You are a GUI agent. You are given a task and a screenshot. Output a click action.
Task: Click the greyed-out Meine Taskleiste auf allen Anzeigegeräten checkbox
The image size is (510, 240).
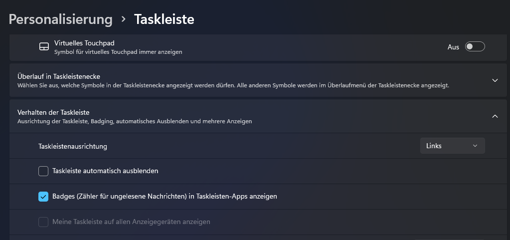click(x=43, y=222)
